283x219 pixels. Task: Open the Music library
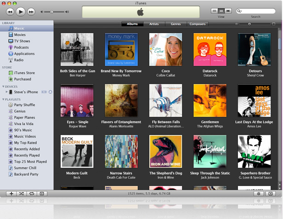27,29
